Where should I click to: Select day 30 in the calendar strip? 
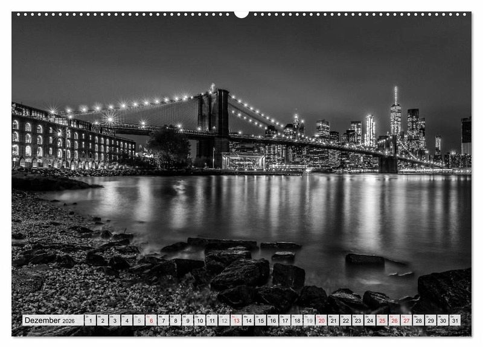coord(443,320)
